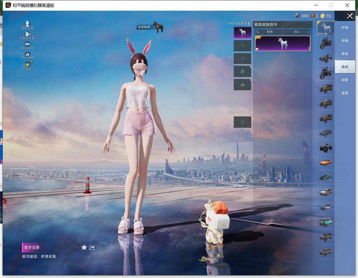Toggle the favorite star beside 星梦玉骢
This screenshot has height=278, width=358.
[84, 247]
